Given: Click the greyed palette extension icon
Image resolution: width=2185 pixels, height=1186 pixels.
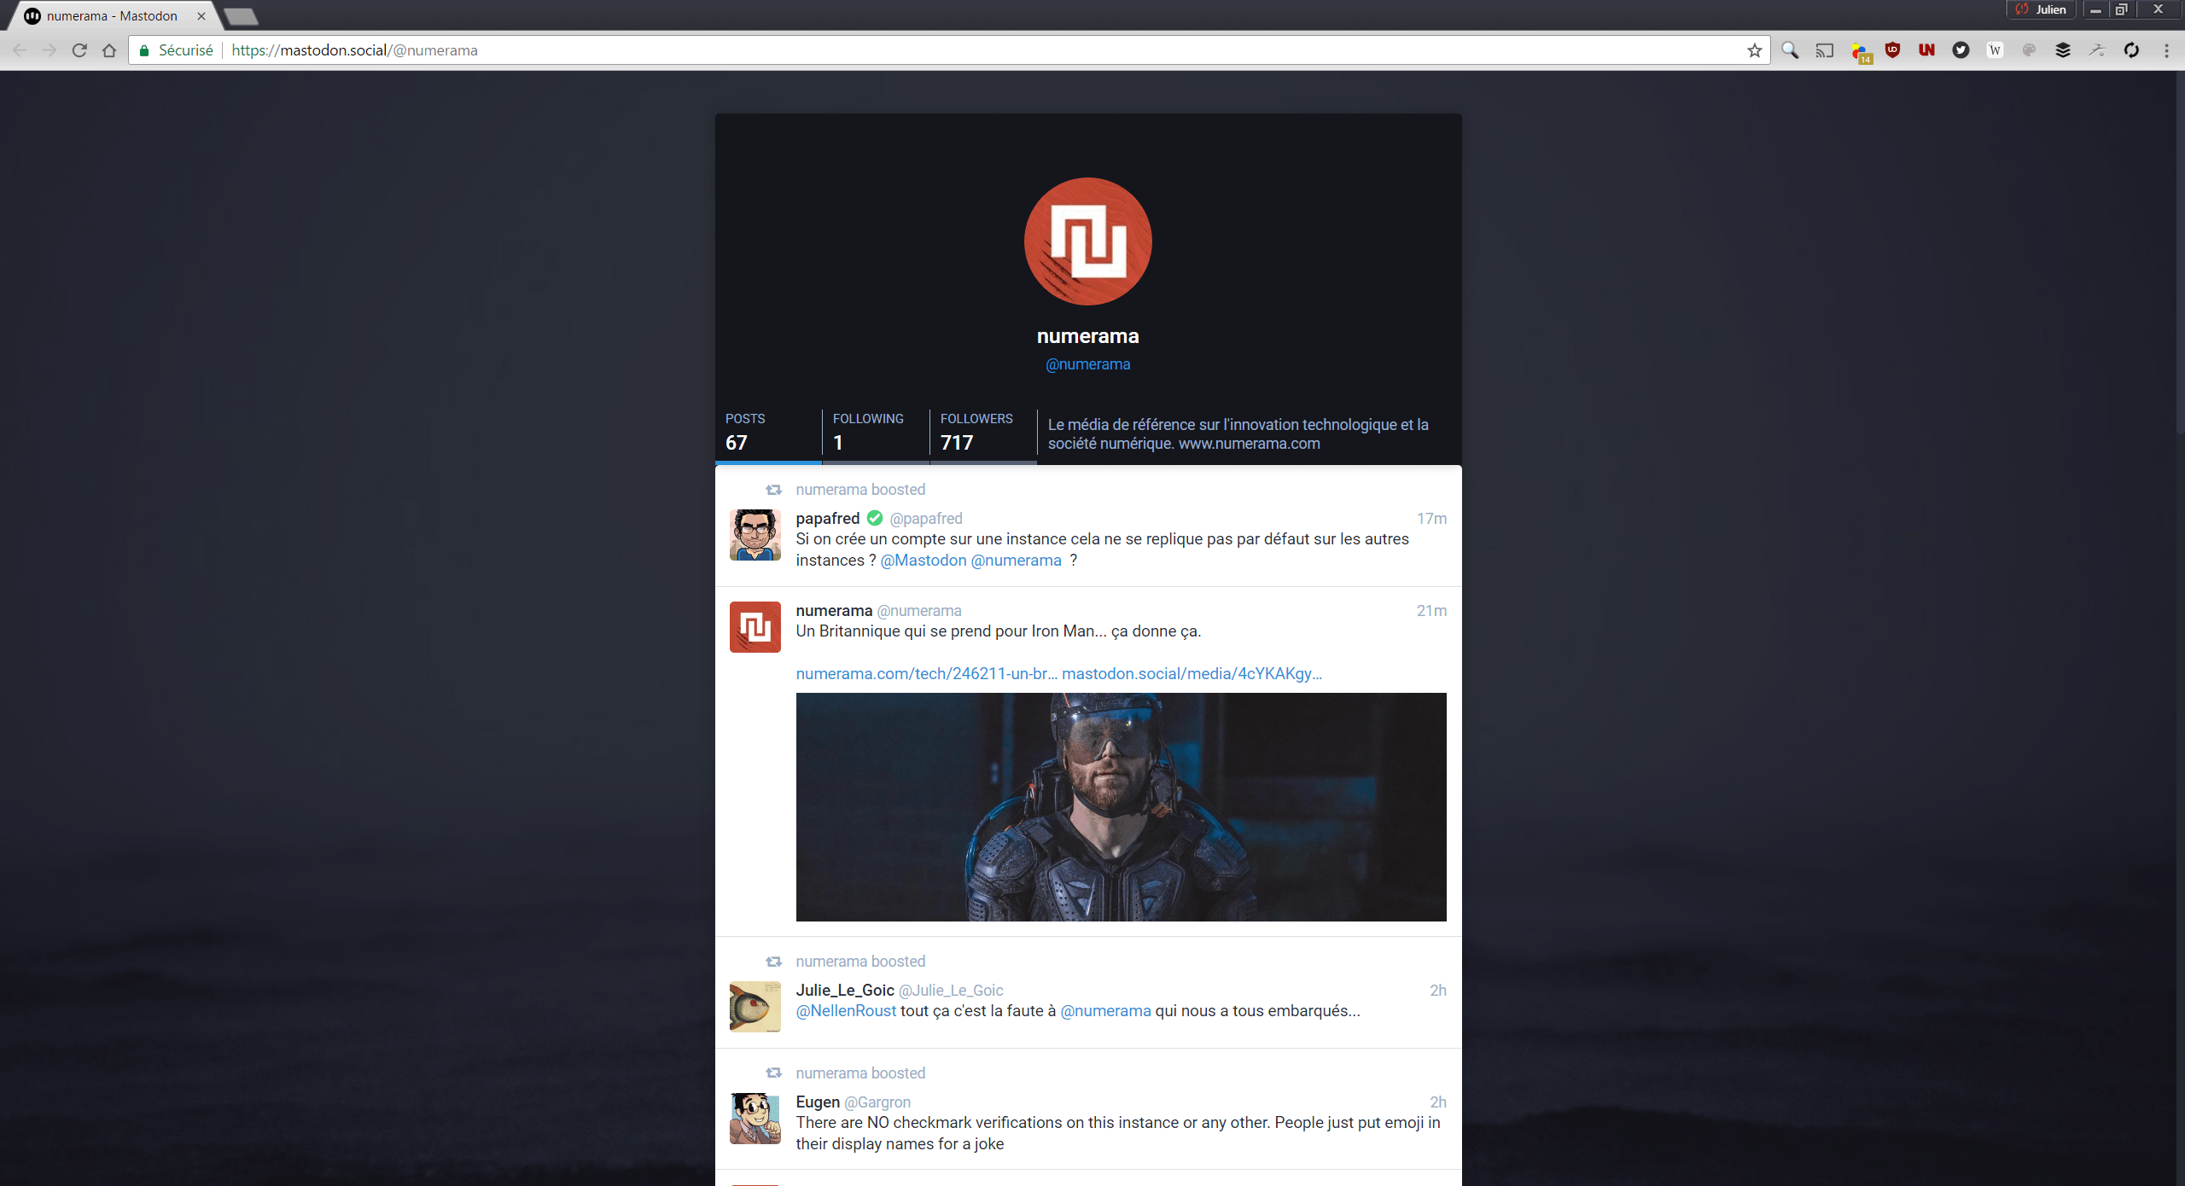Looking at the screenshot, I should point(2029,50).
